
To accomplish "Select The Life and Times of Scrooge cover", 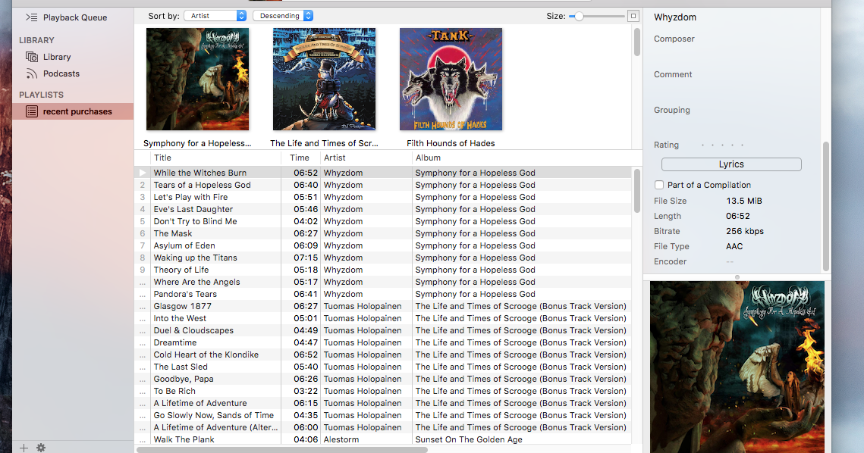I will pyautogui.click(x=324, y=80).
